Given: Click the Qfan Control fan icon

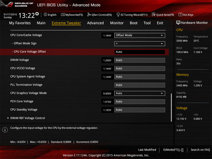Looking at the screenshot, I should point(89,14).
